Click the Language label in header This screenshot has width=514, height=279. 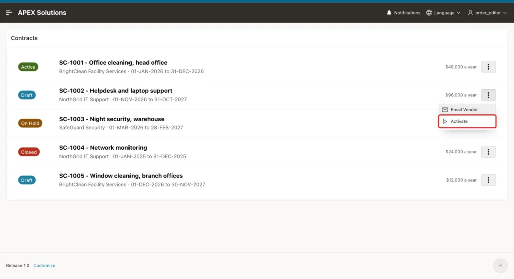click(x=444, y=13)
